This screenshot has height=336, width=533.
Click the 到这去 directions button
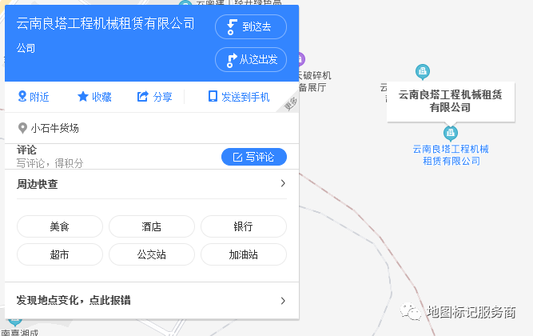[250, 27]
